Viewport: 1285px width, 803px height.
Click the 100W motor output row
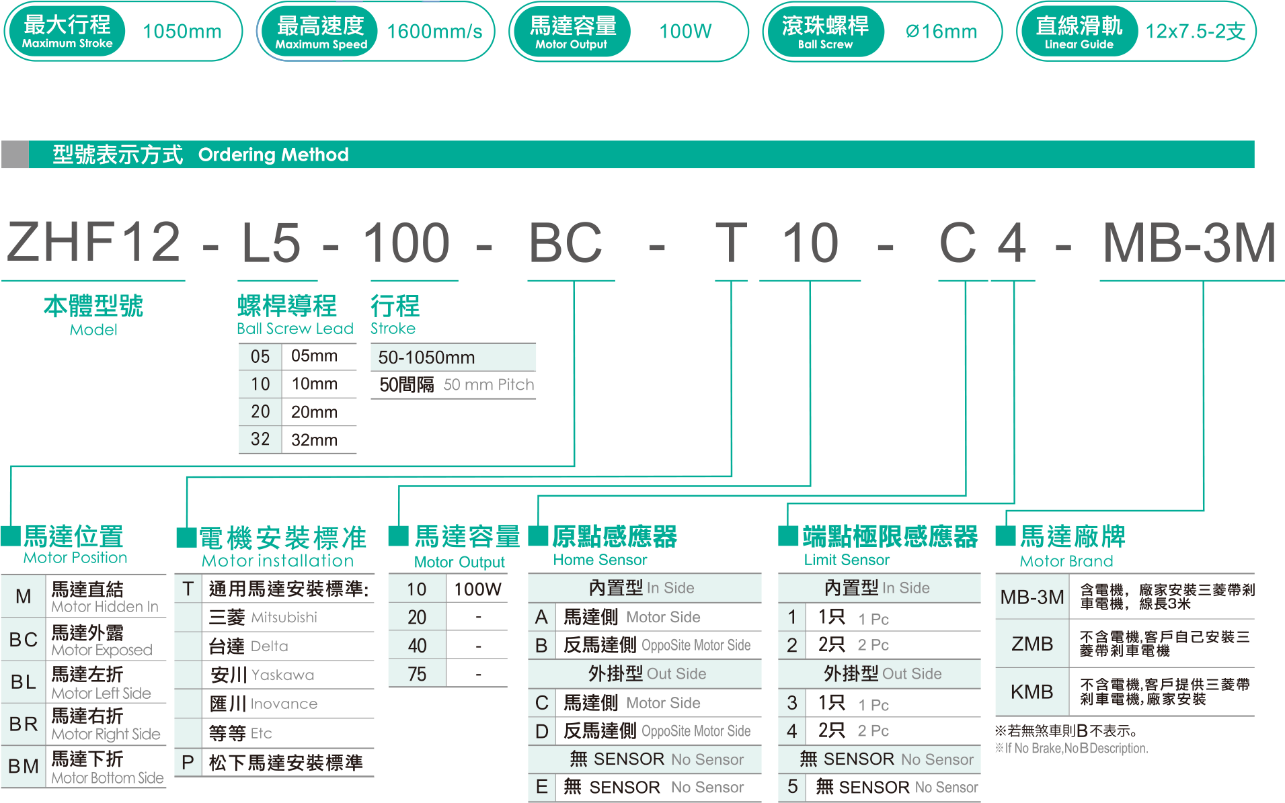click(x=448, y=589)
